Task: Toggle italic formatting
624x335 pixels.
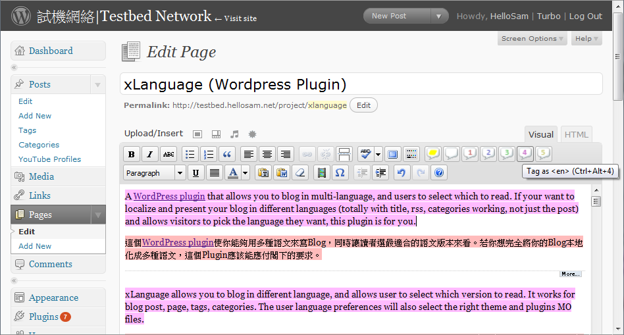Action: (149, 154)
